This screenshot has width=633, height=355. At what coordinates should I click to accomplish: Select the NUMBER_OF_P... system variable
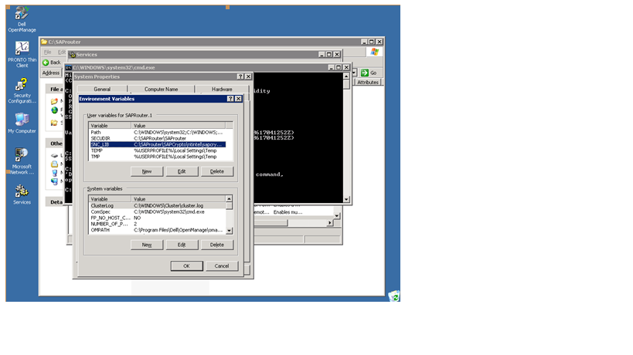pyautogui.click(x=158, y=224)
